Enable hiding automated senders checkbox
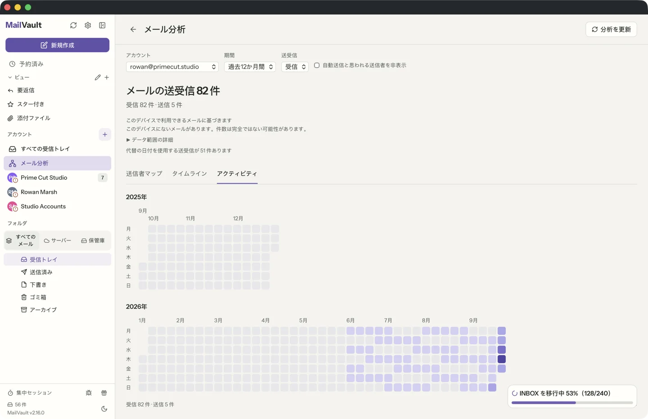The height and width of the screenshot is (419, 648). pos(317,65)
